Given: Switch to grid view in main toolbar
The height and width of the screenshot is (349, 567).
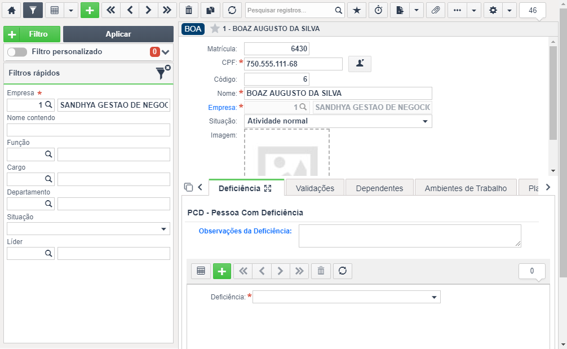Looking at the screenshot, I should tap(55, 10).
